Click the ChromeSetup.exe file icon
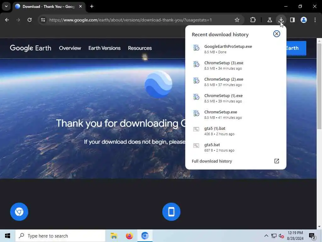The width and height of the screenshot is (322, 242). click(196, 113)
